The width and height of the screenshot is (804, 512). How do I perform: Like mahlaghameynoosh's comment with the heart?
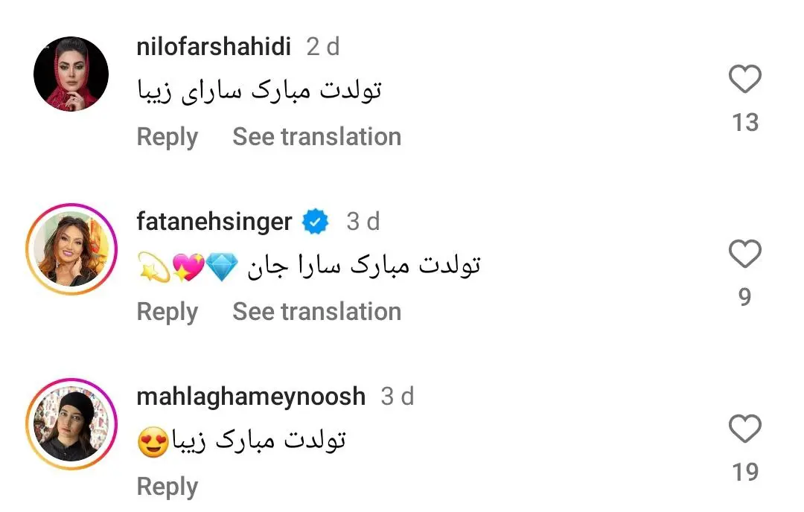pyautogui.click(x=744, y=429)
